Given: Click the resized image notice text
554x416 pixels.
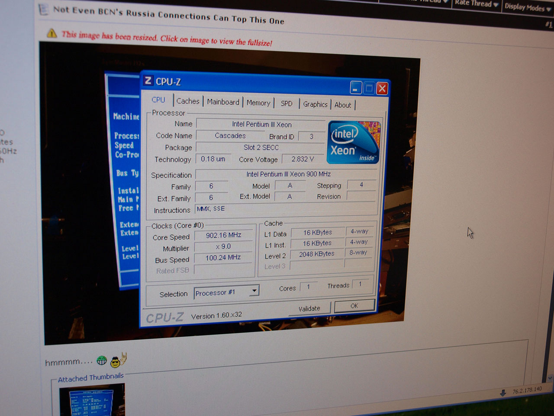Looking at the screenshot, I should (167, 38).
